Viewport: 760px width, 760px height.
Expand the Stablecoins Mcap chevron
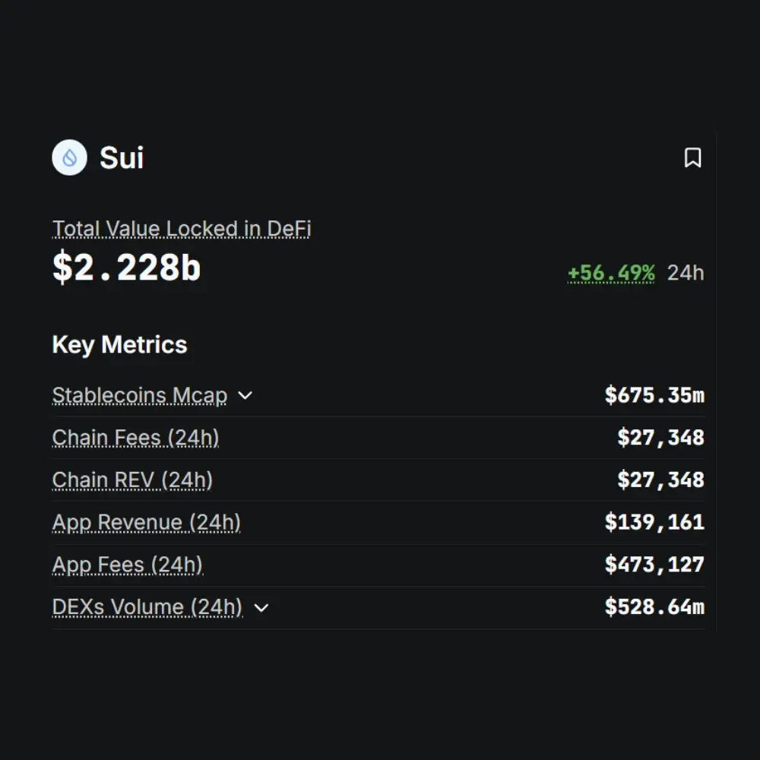(245, 395)
